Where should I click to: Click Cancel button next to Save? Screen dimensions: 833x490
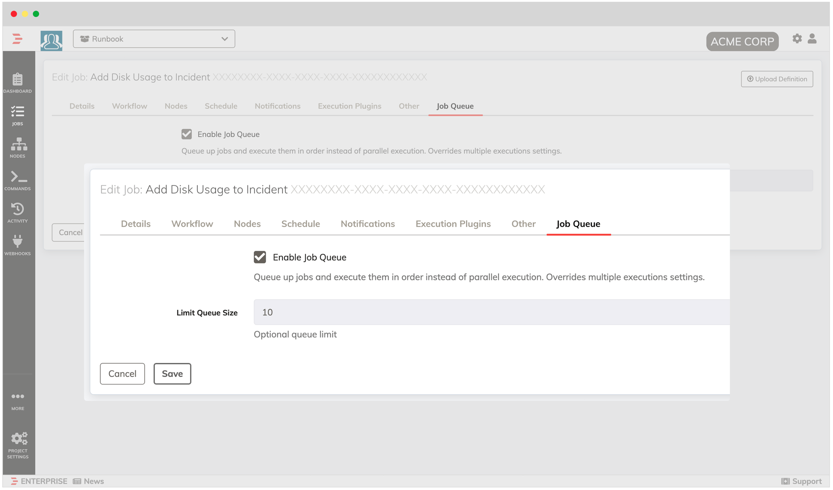click(122, 374)
